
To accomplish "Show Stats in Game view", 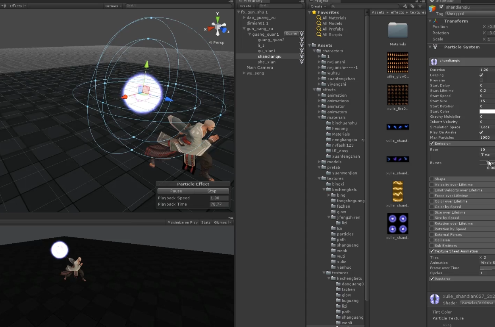I will (206, 222).
